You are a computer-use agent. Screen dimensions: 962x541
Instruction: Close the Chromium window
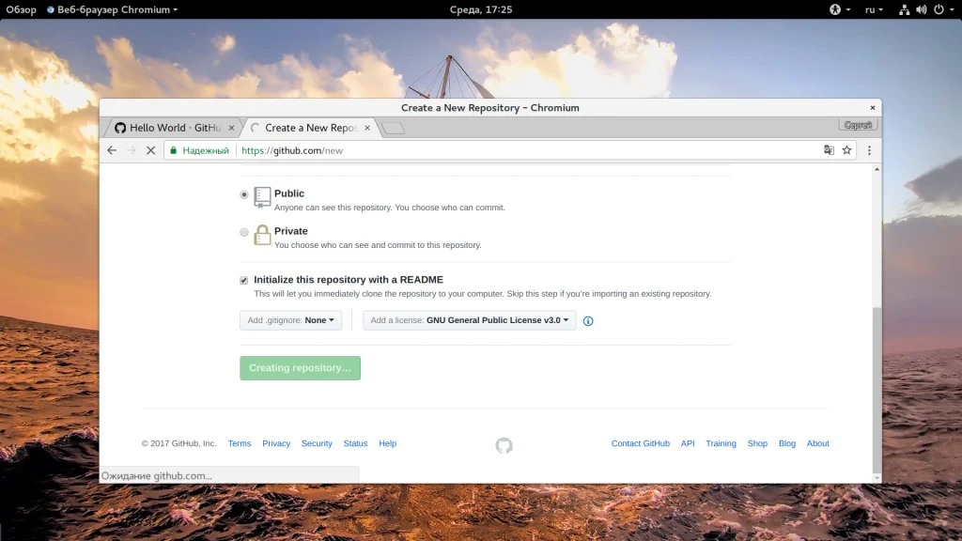(x=873, y=108)
